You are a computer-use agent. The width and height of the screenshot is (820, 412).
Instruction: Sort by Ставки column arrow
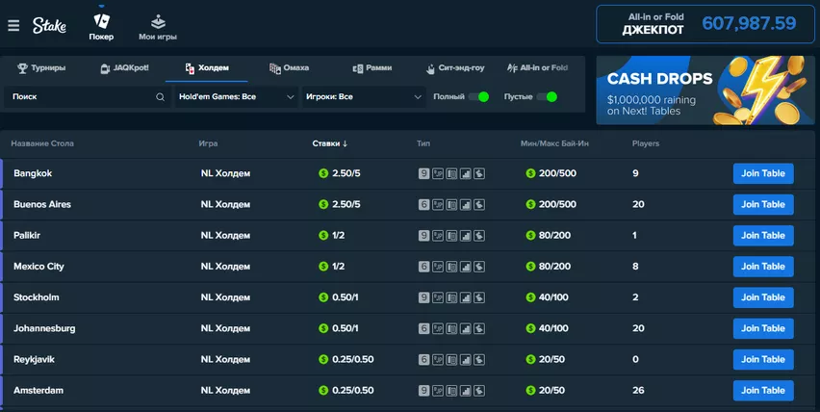pyautogui.click(x=345, y=143)
